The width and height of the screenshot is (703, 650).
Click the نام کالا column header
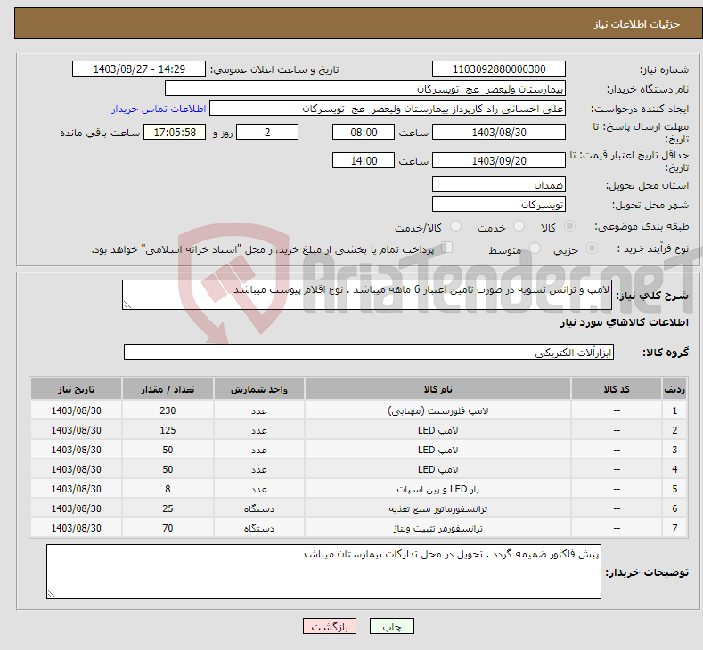click(437, 389)
